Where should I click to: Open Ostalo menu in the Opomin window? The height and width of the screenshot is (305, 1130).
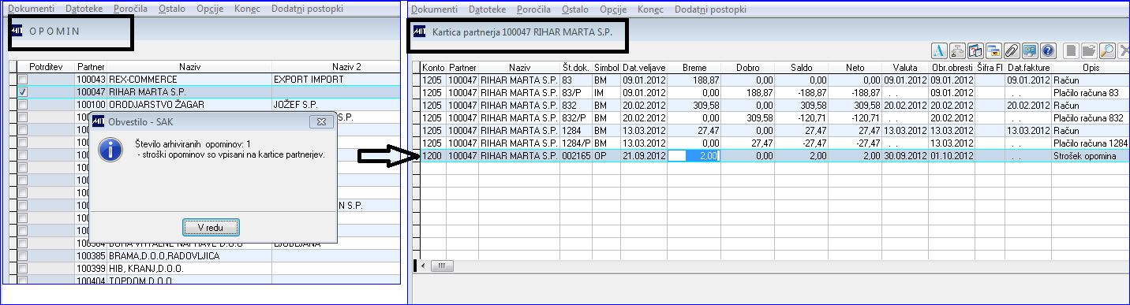[x=173, y=9]
